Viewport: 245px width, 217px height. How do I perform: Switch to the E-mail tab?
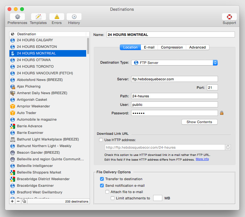click(149, 47)
